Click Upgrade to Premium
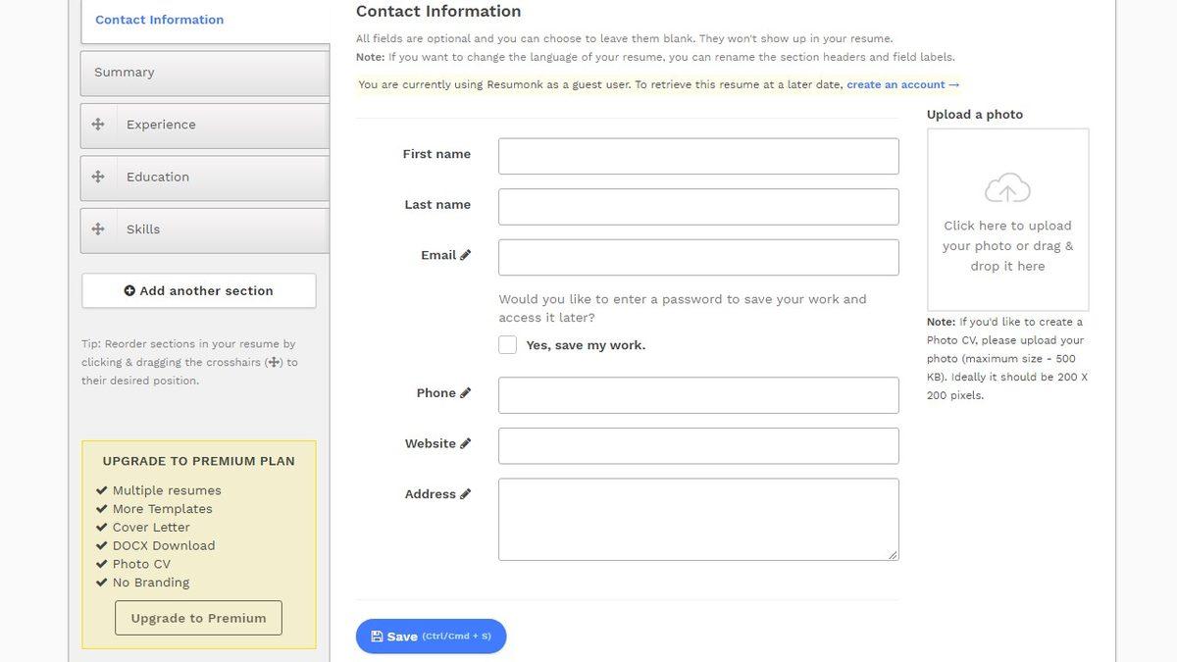The height and width of the screenshot is (662, 1177). (197, 617)
